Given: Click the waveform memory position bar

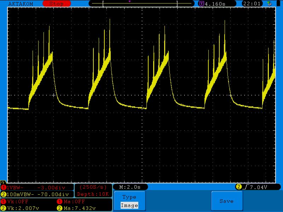Looking at the screenshot, I should pyautogui.click(x=141, y=4).
